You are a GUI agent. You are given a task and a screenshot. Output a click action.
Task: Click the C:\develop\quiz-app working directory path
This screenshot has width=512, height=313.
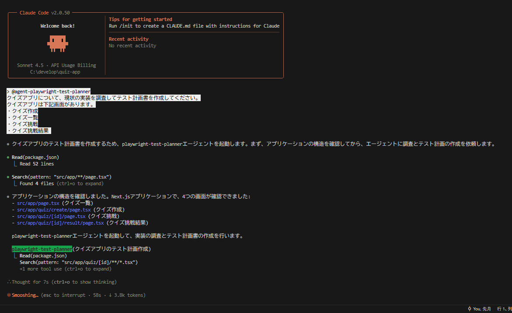pos(55,72)
